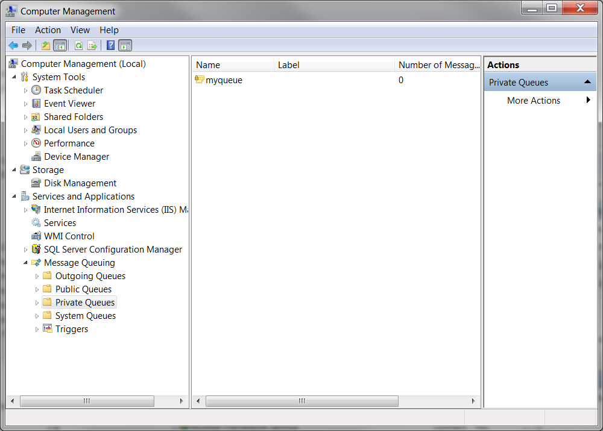Click the tree pane horizontal scrollbar thumb
The height and width of the screenshot is (431, 603).
(x=87, y=401)
